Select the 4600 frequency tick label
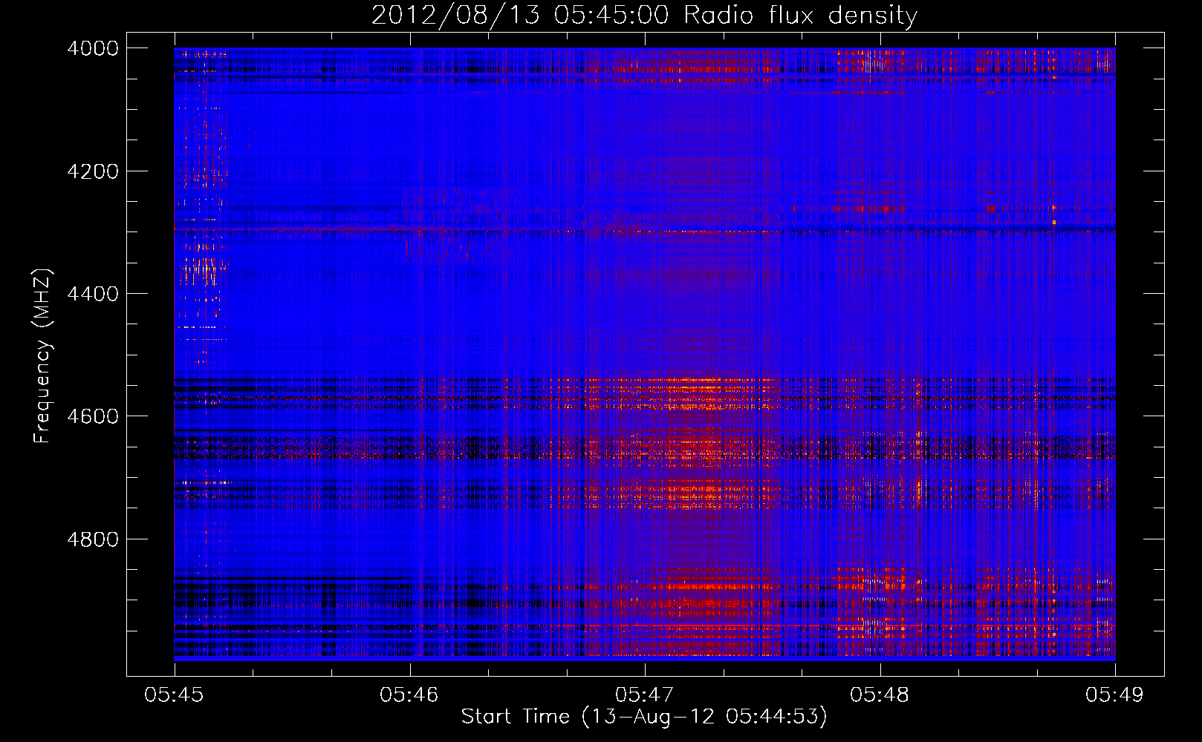 (93, 416)
